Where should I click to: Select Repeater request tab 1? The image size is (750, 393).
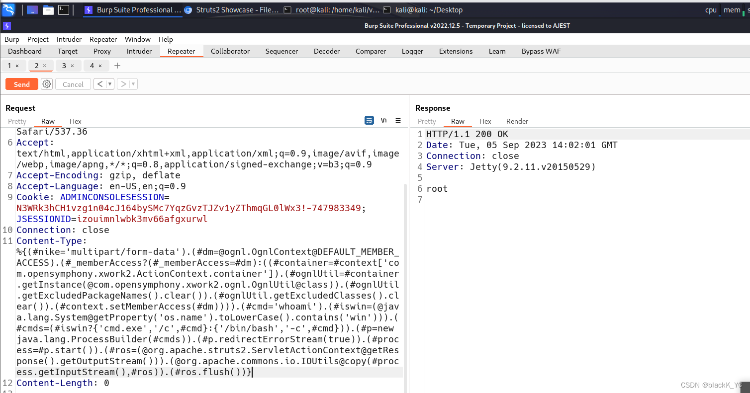[x=9, y=66]
